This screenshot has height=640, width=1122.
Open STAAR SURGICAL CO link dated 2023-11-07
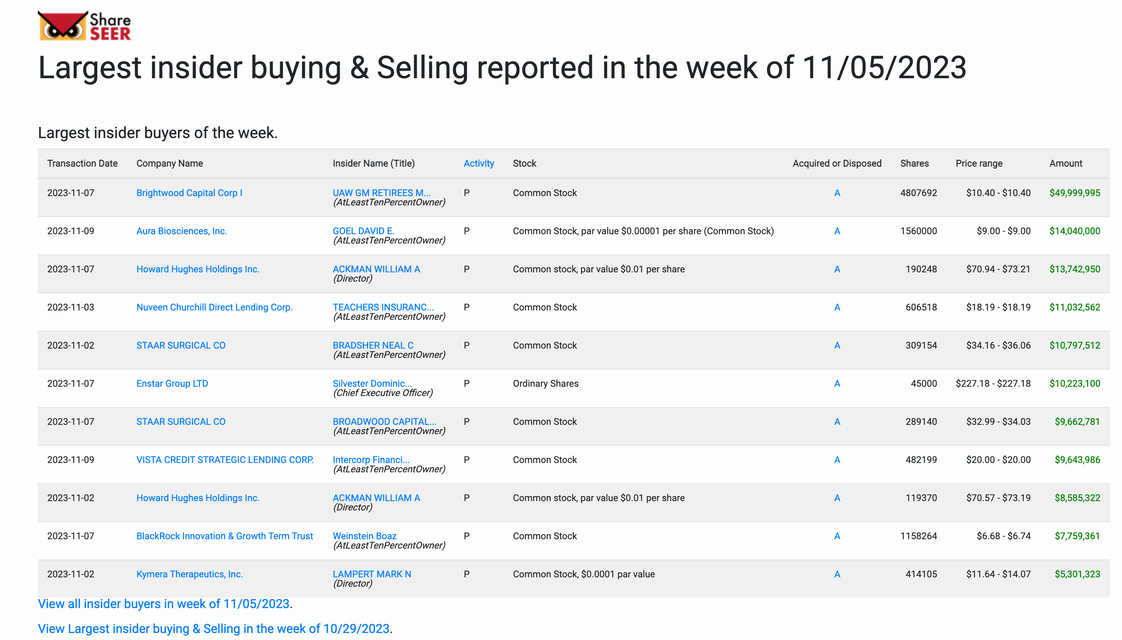click(181, 421)
